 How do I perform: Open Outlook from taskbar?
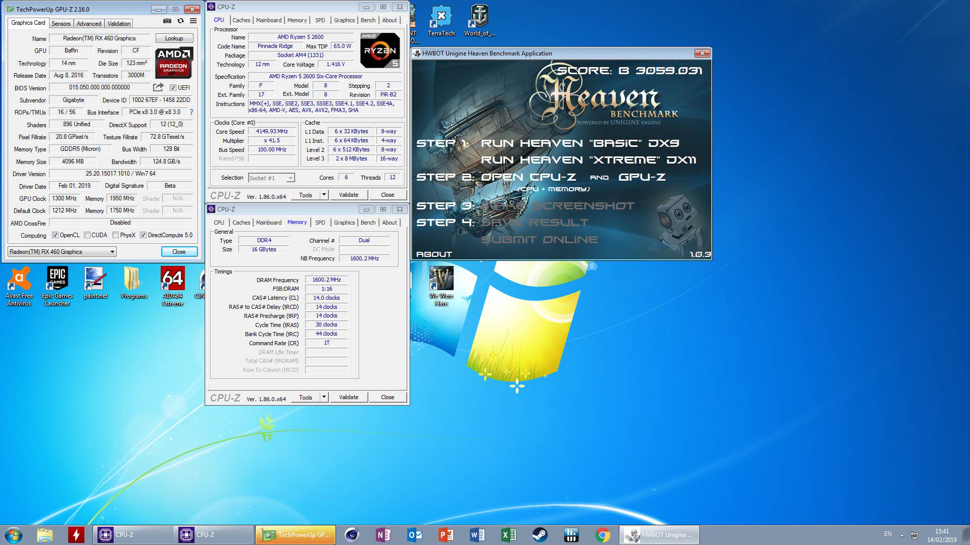pyautogui.click(x=415, y=535)
